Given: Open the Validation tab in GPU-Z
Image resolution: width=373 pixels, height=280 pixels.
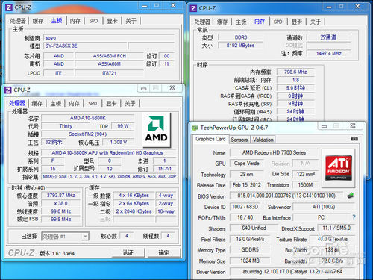Looking at the screenshot, I should (263, 140).
